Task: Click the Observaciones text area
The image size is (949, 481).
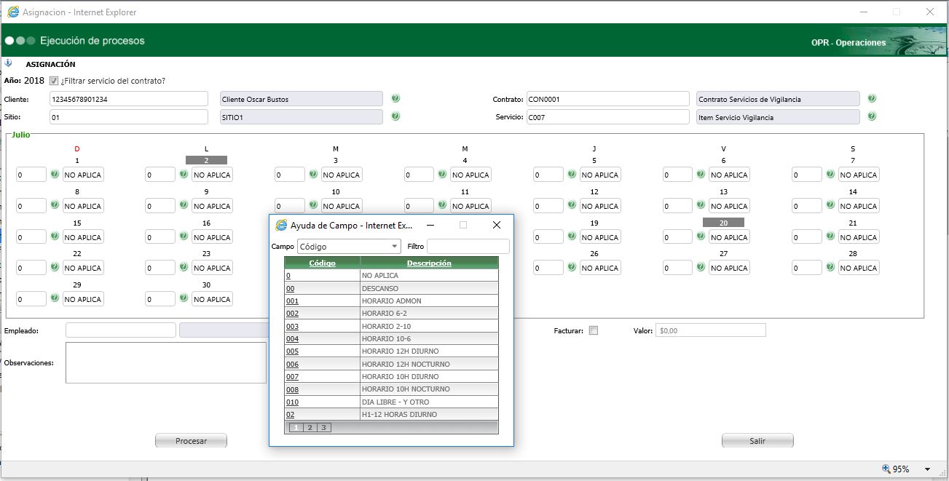Action: [x=165, y=362]
